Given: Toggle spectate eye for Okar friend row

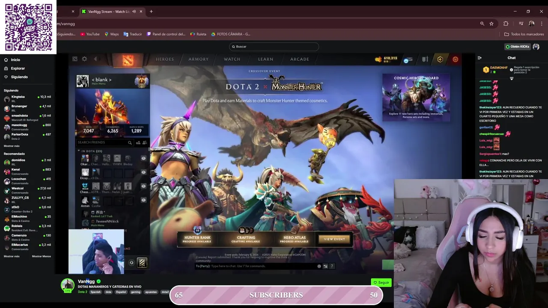Looking at the screenshot, I should point(143,159).
